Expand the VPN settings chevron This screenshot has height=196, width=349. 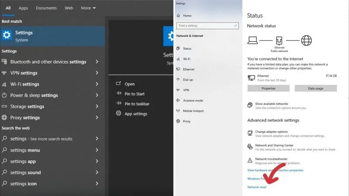pos(97,73)
